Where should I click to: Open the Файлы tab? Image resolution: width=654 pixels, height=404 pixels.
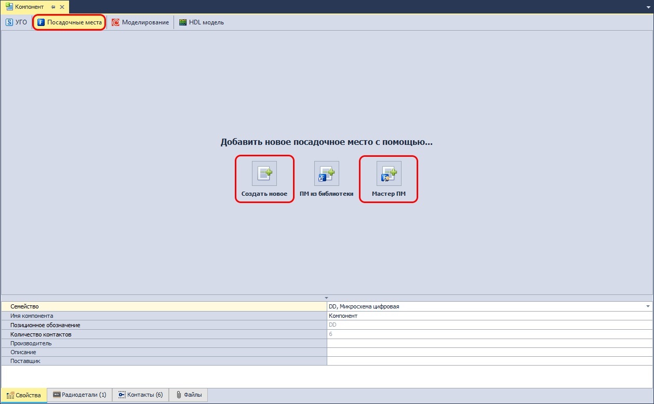point(189,395)
